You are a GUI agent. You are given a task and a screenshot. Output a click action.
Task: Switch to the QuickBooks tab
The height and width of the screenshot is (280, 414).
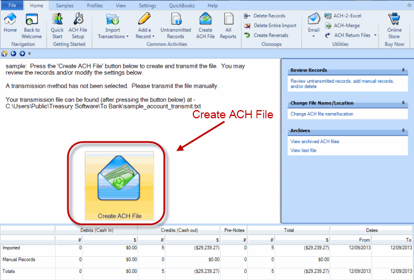181,5
